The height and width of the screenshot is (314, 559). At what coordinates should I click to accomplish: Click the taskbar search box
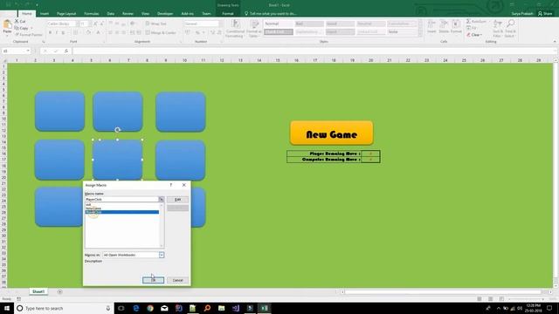click(x=64, y=308)
